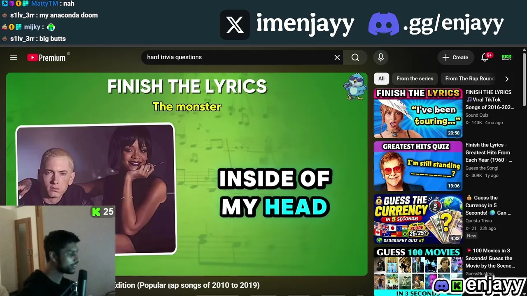Open 'Finish the Lyrics - Greatest Hits' title
This screenshot has width=527, height=296.
click(489, 153)
